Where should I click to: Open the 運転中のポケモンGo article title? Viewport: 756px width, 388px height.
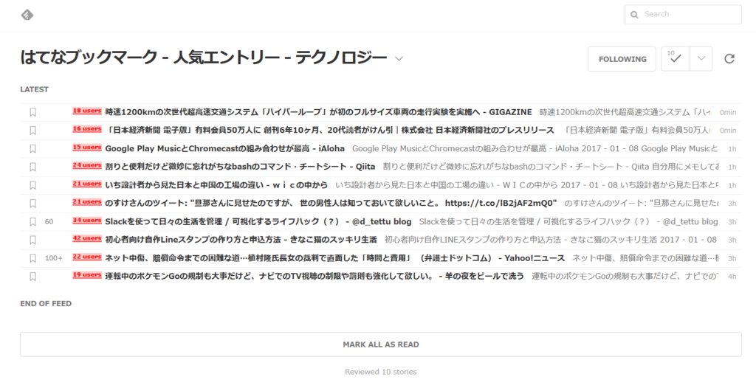pos(315,277)
